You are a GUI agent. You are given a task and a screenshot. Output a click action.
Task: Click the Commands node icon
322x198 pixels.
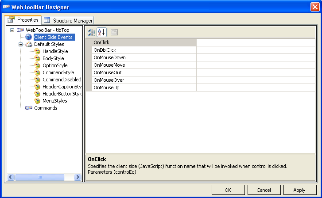point(29,108)
